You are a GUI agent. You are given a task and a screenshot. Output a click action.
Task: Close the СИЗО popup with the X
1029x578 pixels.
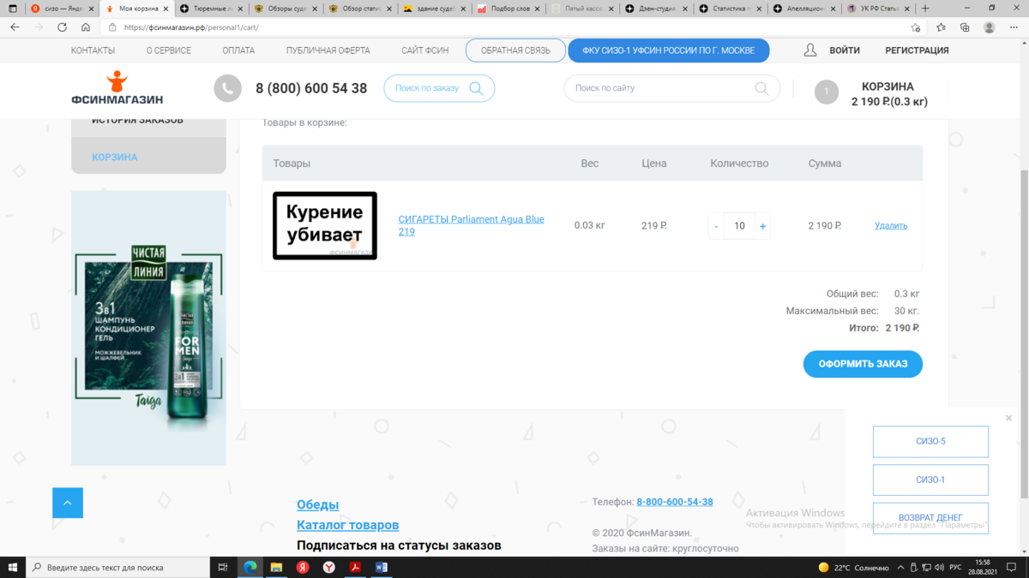tap(1008, 418)
